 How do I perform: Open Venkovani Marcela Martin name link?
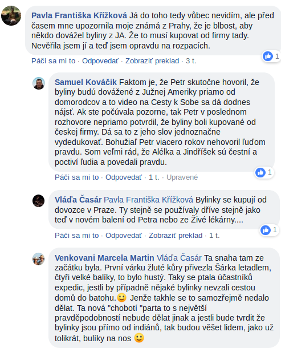104,258
